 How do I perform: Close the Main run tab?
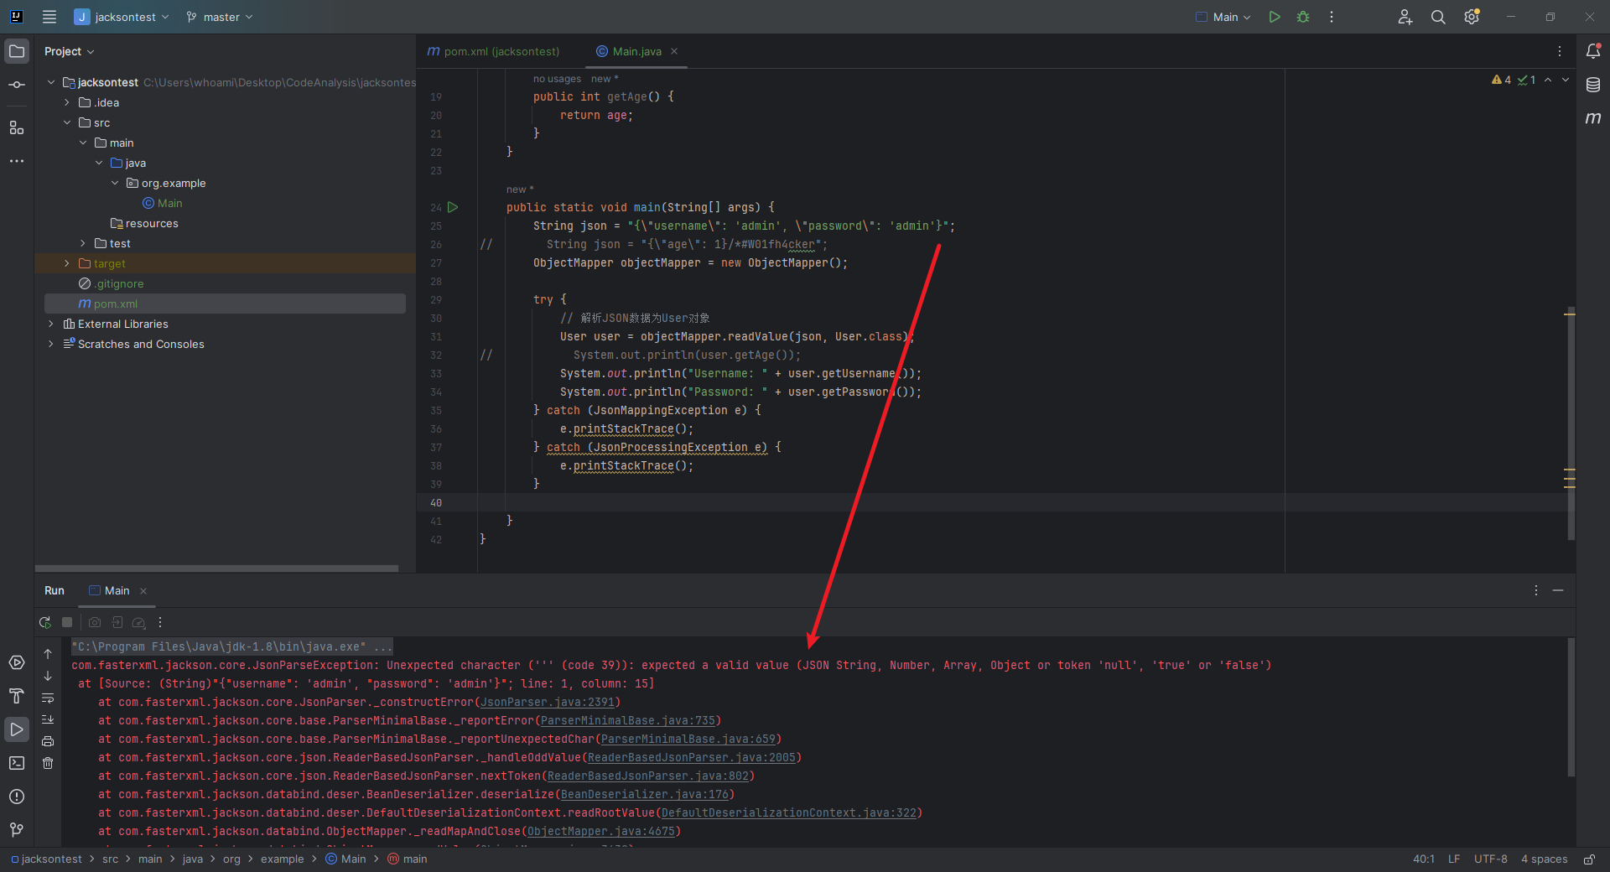click(x=143, y=591)
